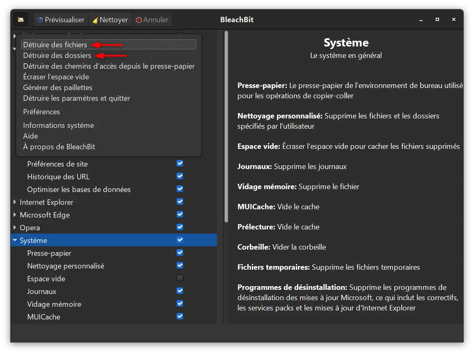Screen dimensions: 474x354
Task: Click the Nettoyer broom button
Action: [110, 20]
